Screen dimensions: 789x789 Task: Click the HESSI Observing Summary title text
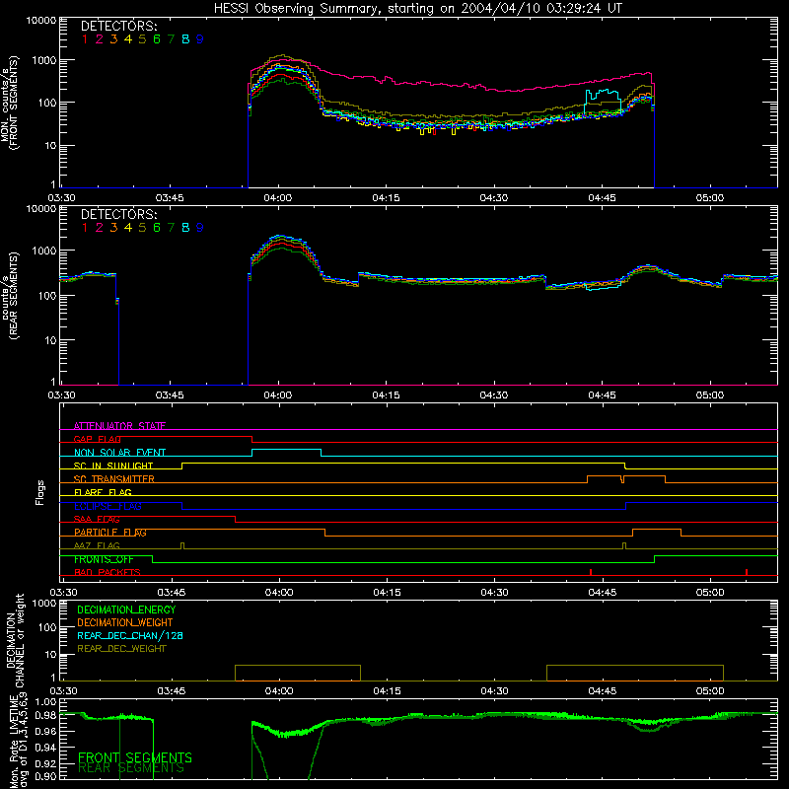(418, 8)
